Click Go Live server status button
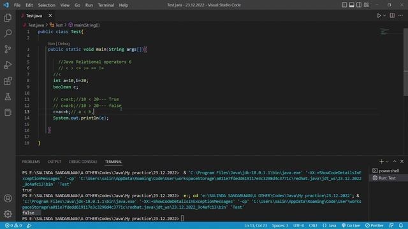The image size is (408, 229). tap(351, 225)
